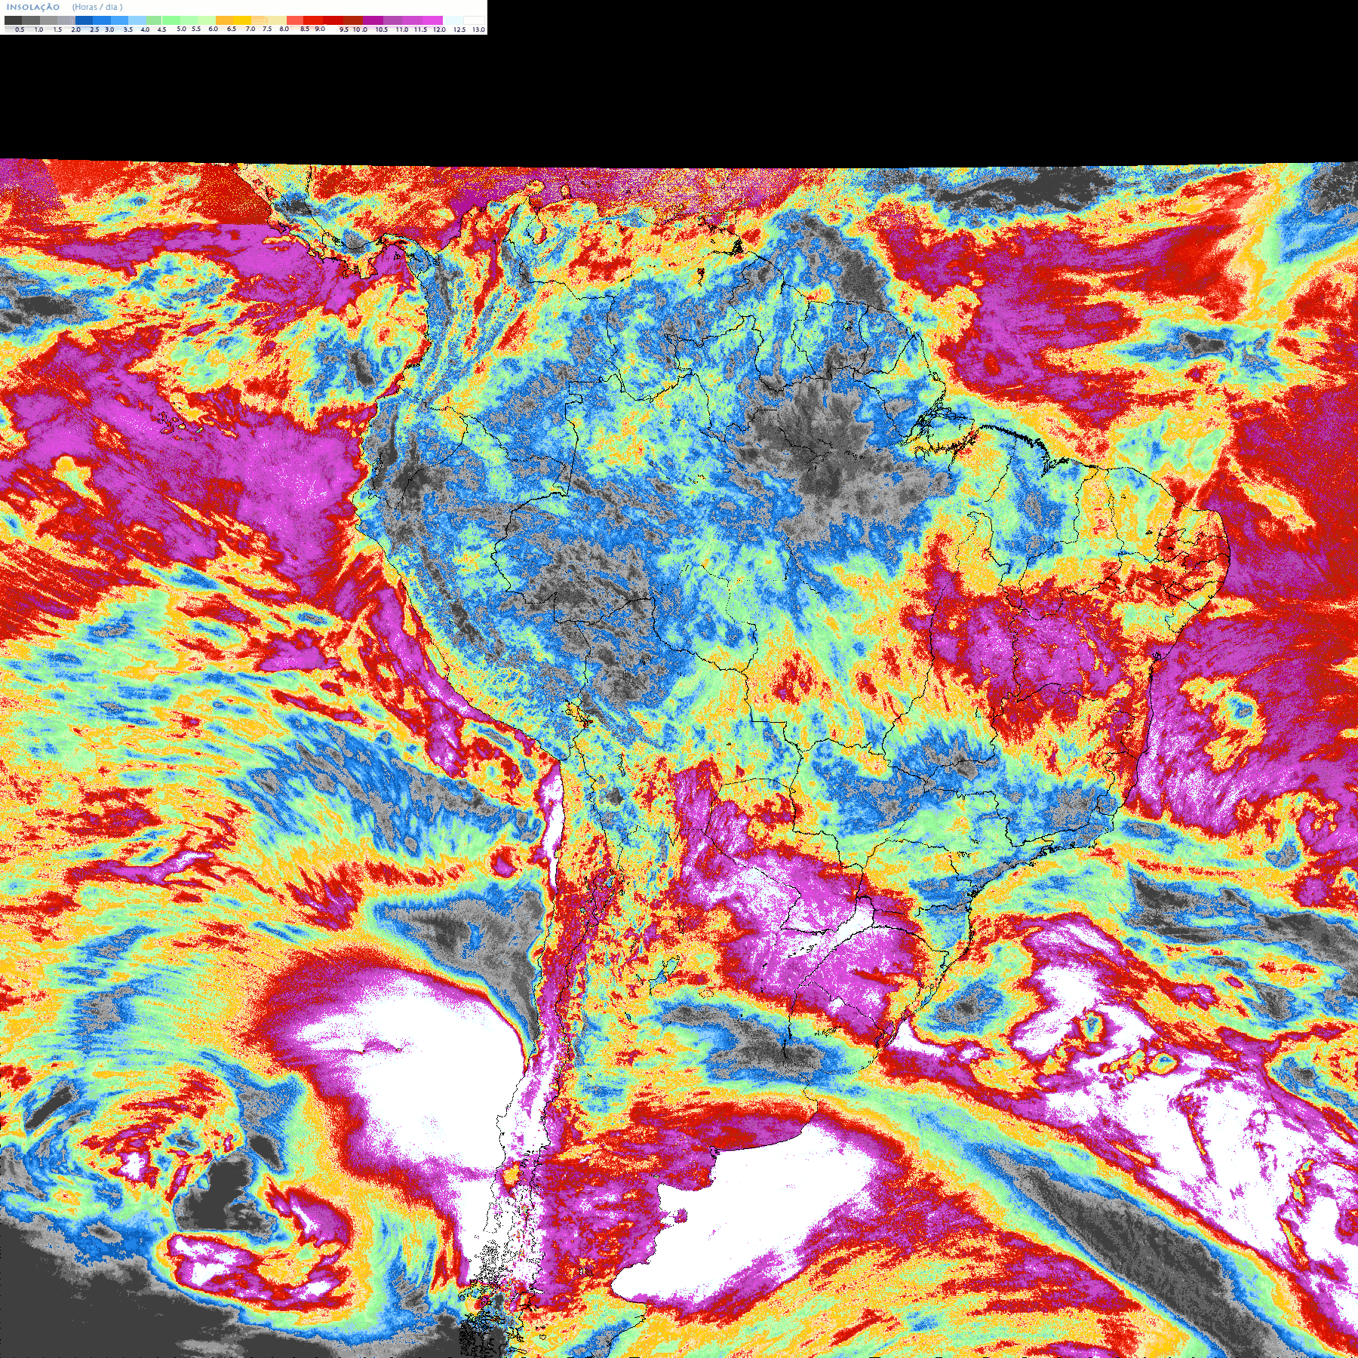
Task: Click the 5.0 legend value
Action: point(181,29)
